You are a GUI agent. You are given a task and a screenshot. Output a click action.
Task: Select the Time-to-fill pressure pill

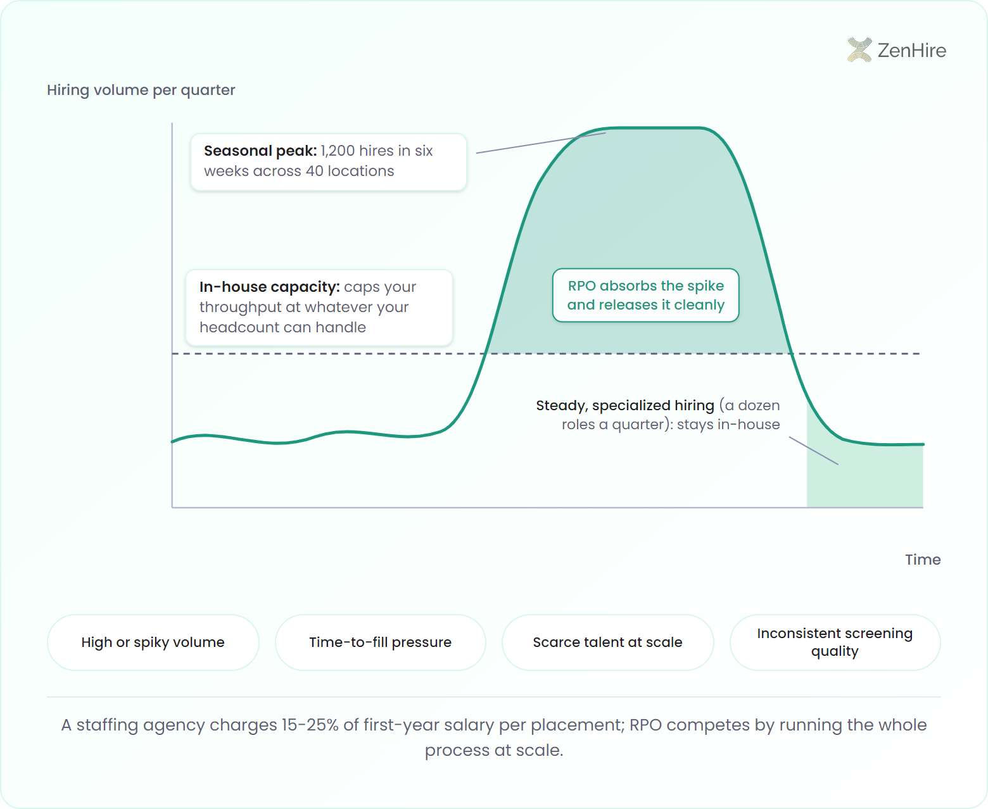(381, 643)
